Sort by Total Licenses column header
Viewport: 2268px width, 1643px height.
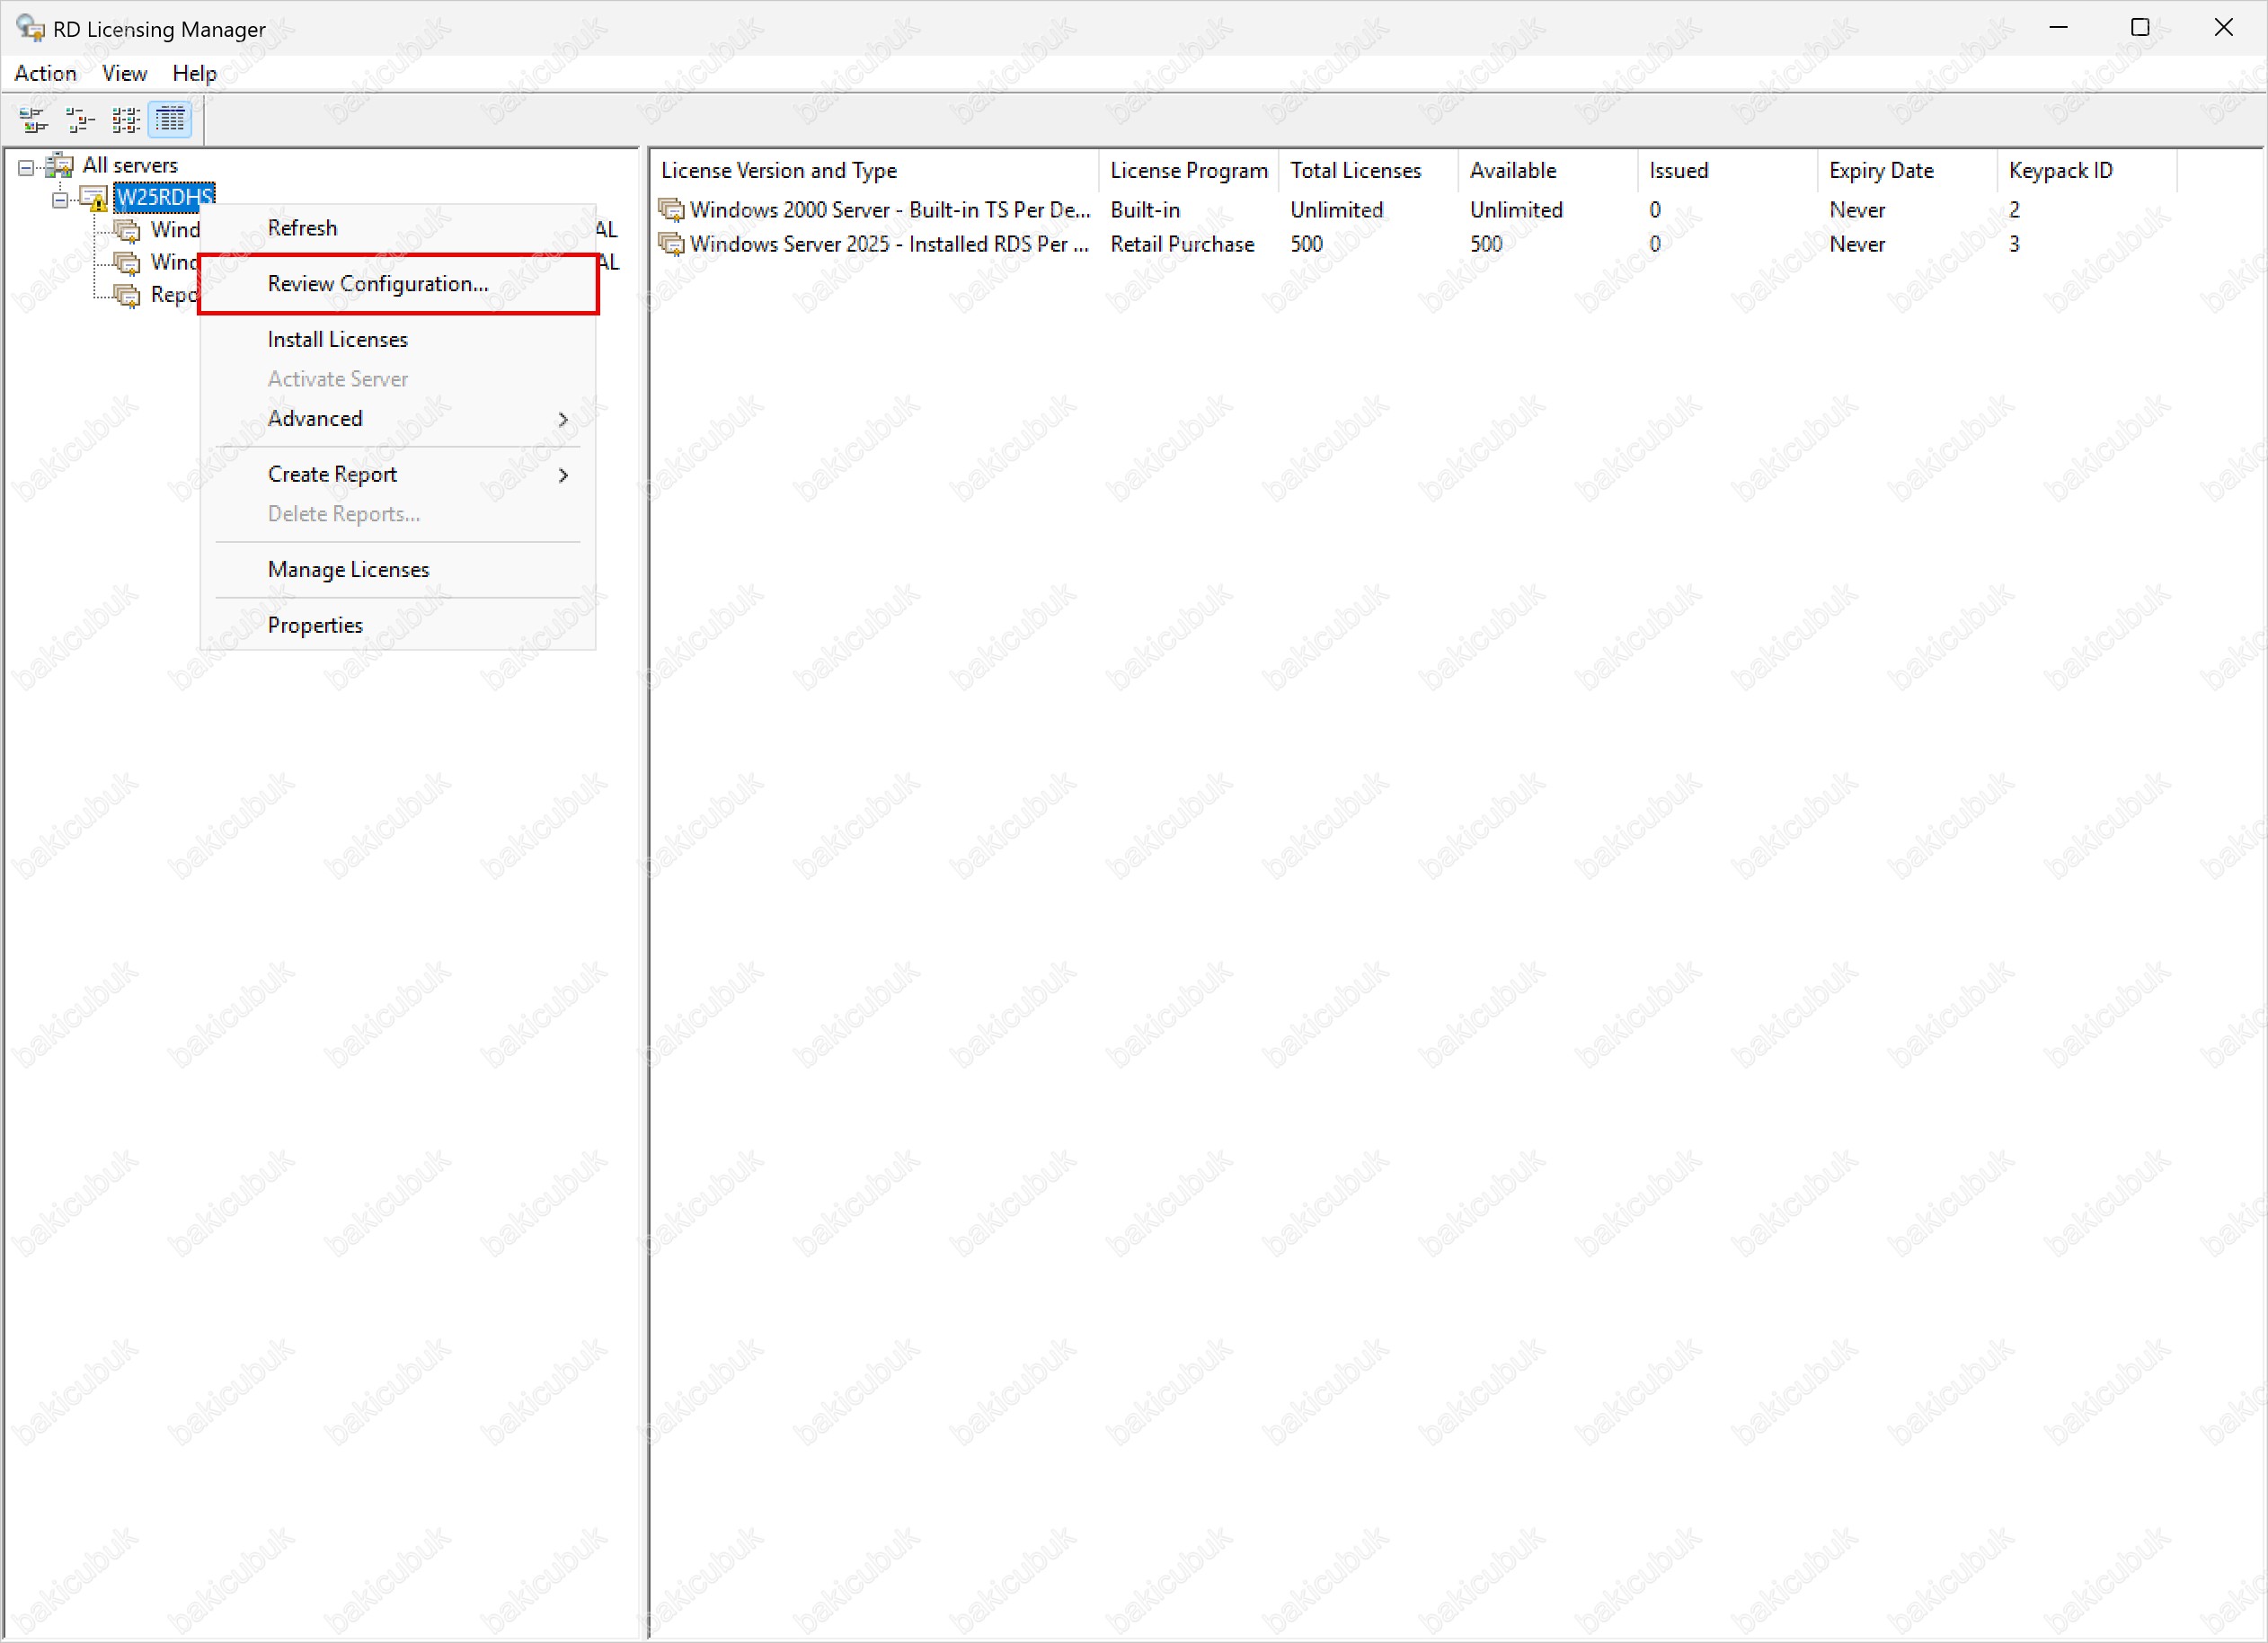(x=1355, y=171)
